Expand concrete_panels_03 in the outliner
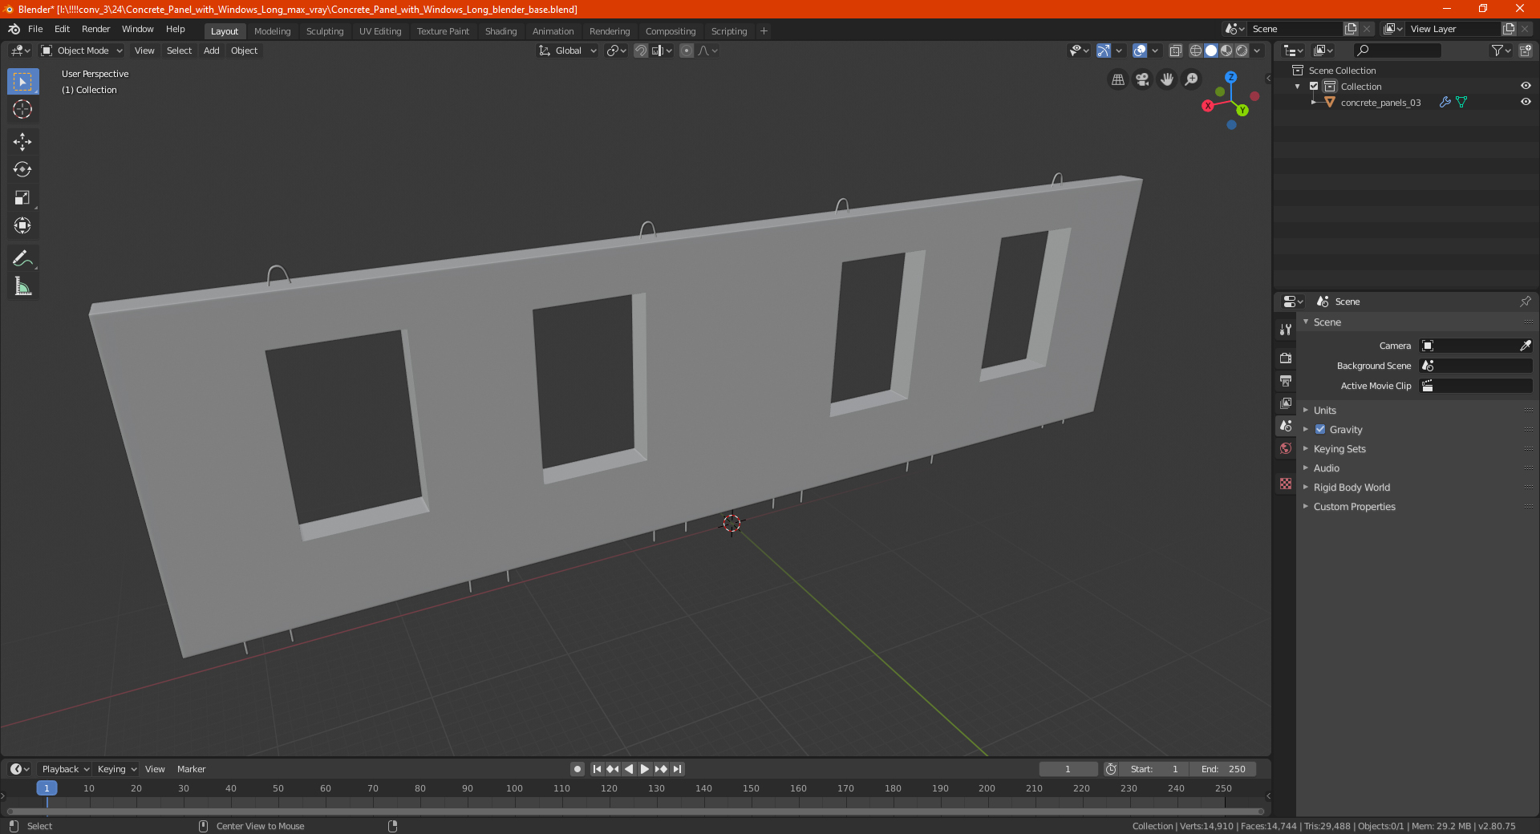Image resolution: width=1540 pixels, height=834 pixels. [x=1313, y=103]
